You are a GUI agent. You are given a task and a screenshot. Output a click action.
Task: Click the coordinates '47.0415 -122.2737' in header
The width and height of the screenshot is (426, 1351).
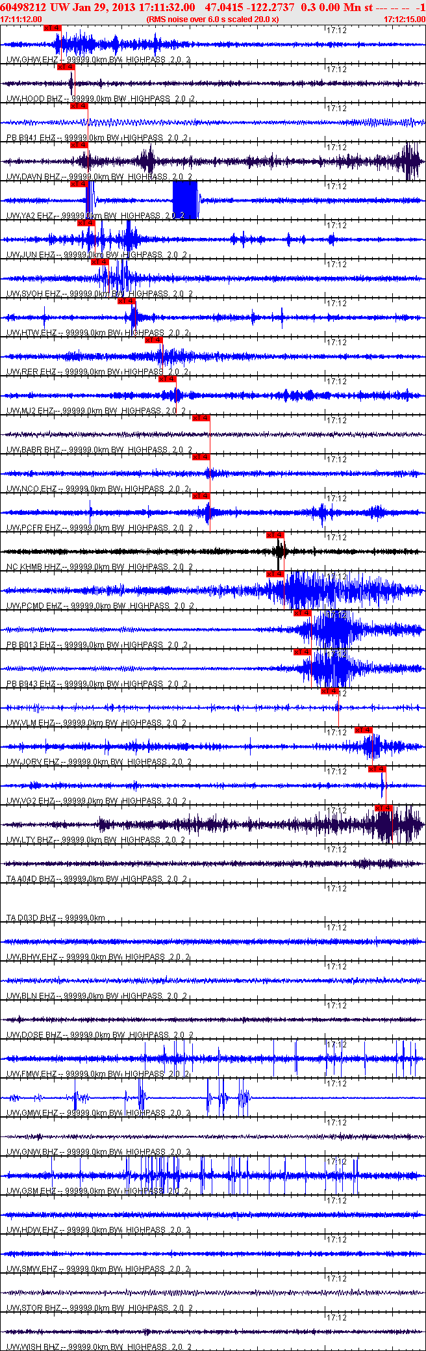[x=249, y=7]
